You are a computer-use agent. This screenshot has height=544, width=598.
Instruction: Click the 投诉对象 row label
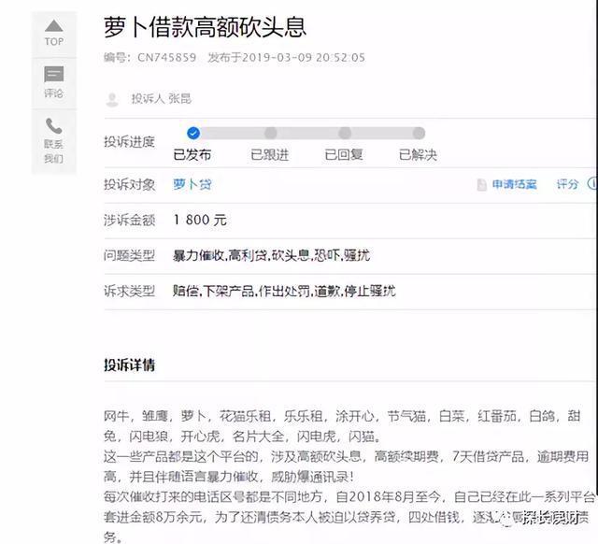(129, 185)
